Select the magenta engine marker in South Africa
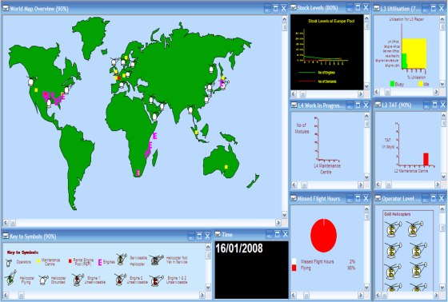 [138, 173]
